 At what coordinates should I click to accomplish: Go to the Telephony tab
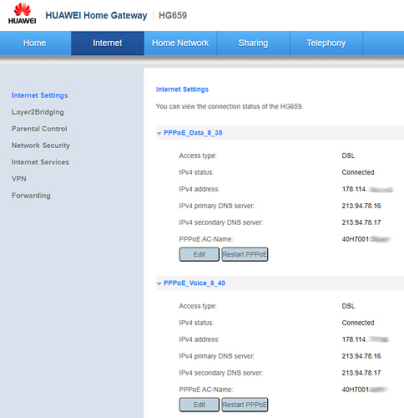click(x=326, y=43)
